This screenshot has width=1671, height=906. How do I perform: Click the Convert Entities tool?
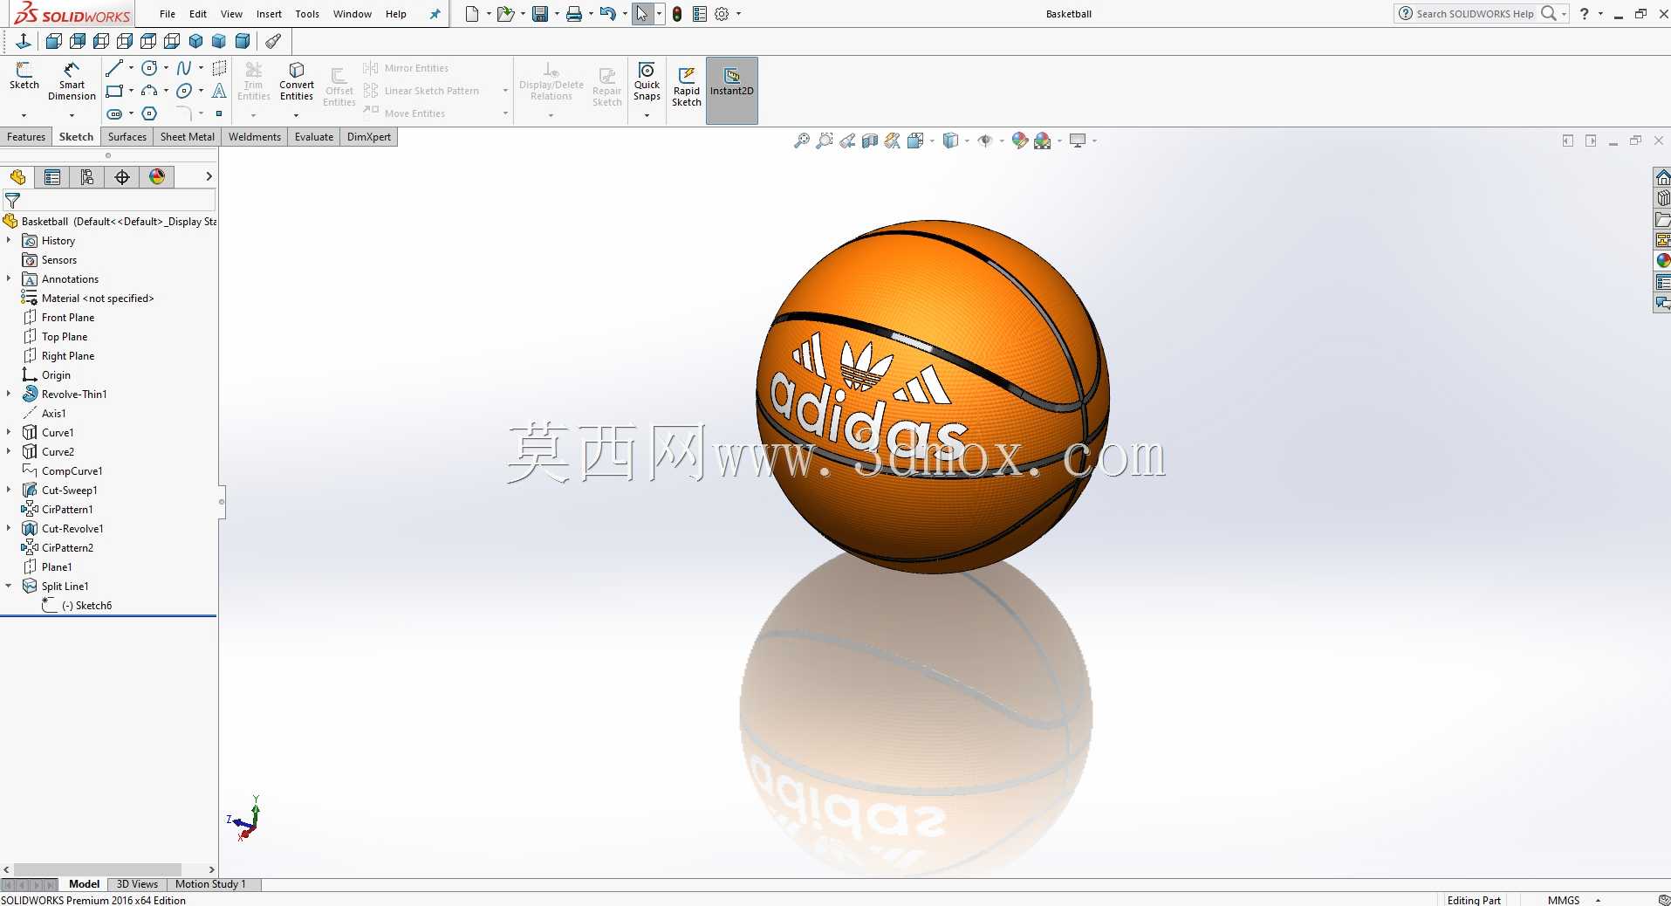[297, 81]
